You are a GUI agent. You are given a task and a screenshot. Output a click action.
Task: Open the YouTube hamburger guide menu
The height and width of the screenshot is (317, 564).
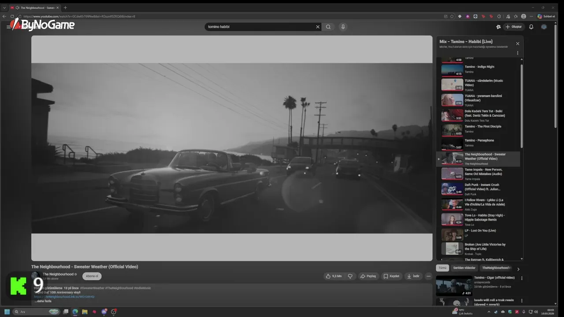pos(8,27)
